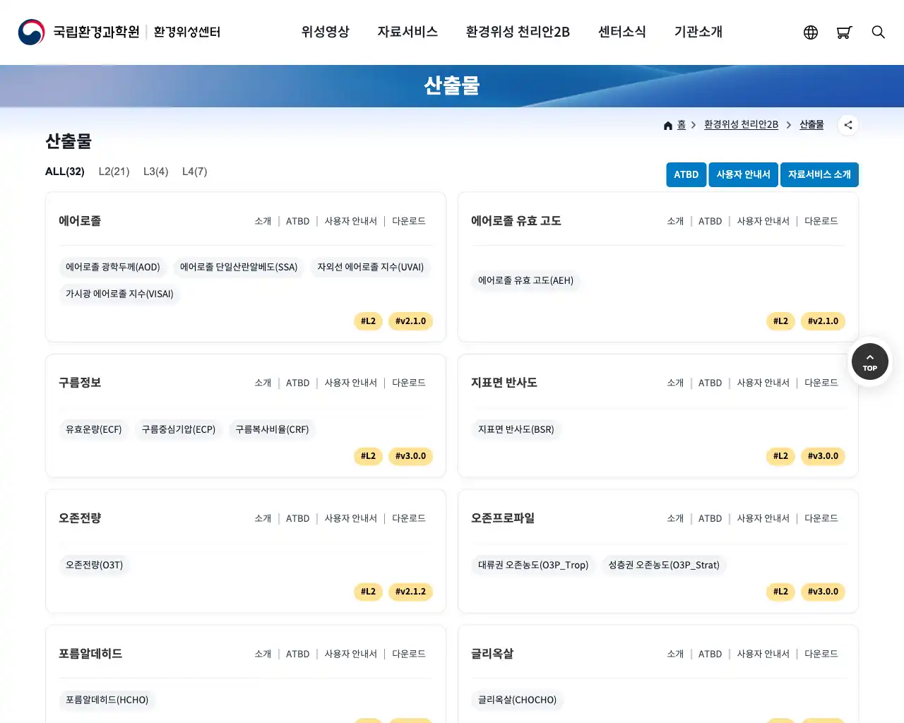The height and width of the screenshot is (723, 904).
Task: Select the 대류권 오존농도(O3P_Trop) chip
Action: tap(533, 565)
